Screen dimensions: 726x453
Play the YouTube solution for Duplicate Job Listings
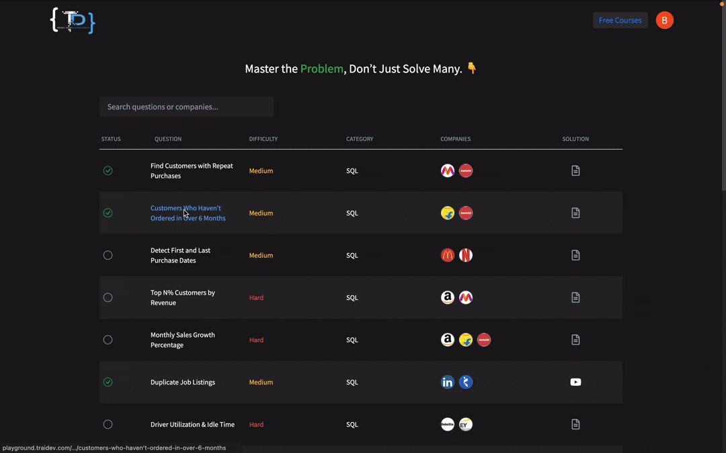point(575,382)
